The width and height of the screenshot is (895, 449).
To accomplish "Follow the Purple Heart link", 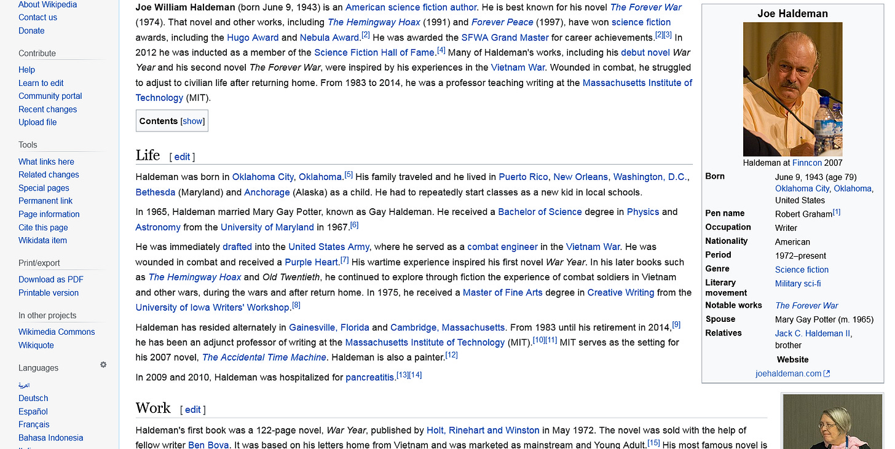I will pyautogui.click(x=312, y=262).
